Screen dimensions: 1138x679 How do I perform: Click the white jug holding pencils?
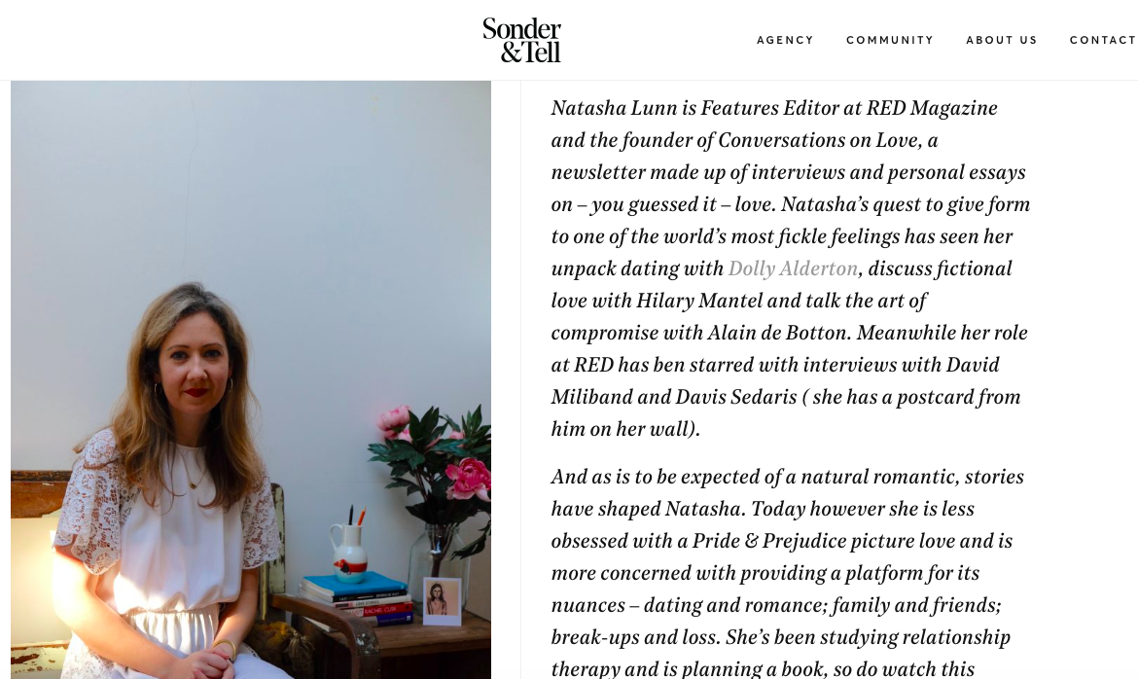(x=349, y=551)
